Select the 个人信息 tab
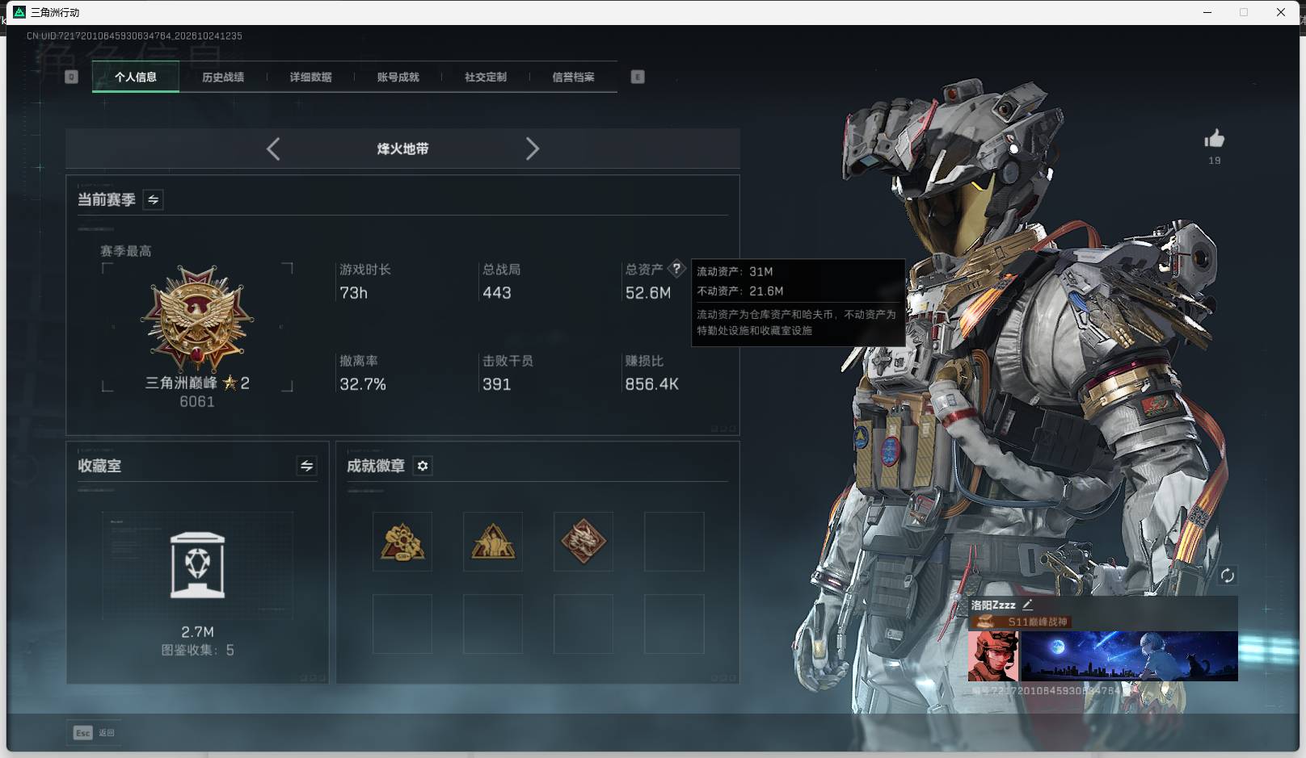The height and width of the screenshot is (758, 1306). pyautogui.click(x=136, y=77)
